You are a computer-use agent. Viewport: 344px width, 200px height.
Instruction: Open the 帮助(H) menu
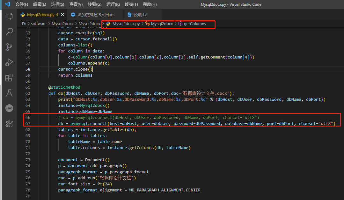[150, 4]
